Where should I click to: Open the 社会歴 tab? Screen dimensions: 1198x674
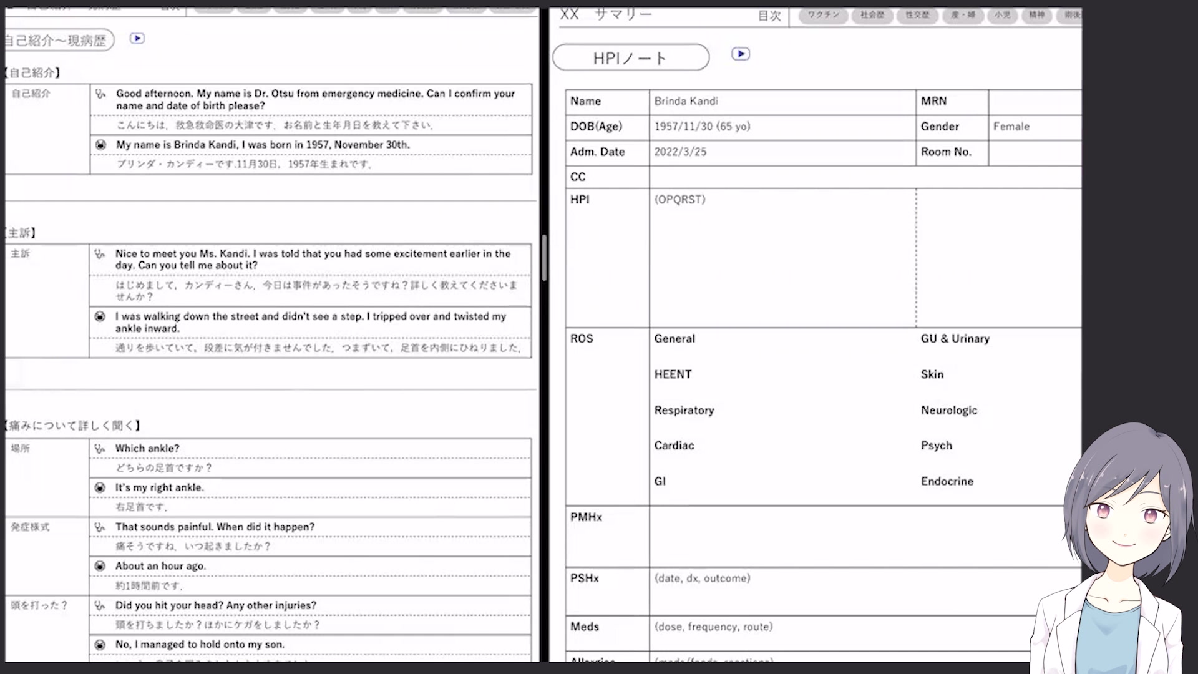872,15
